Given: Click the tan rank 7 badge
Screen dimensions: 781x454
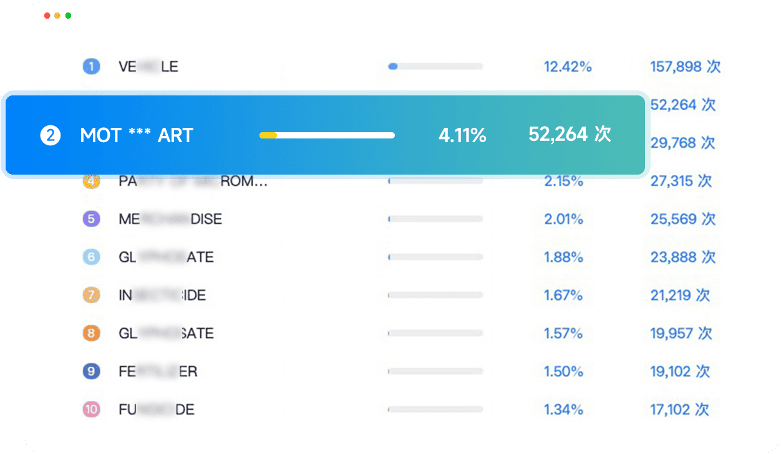Looking at the screenshot, I should click(x=91, y=295).
